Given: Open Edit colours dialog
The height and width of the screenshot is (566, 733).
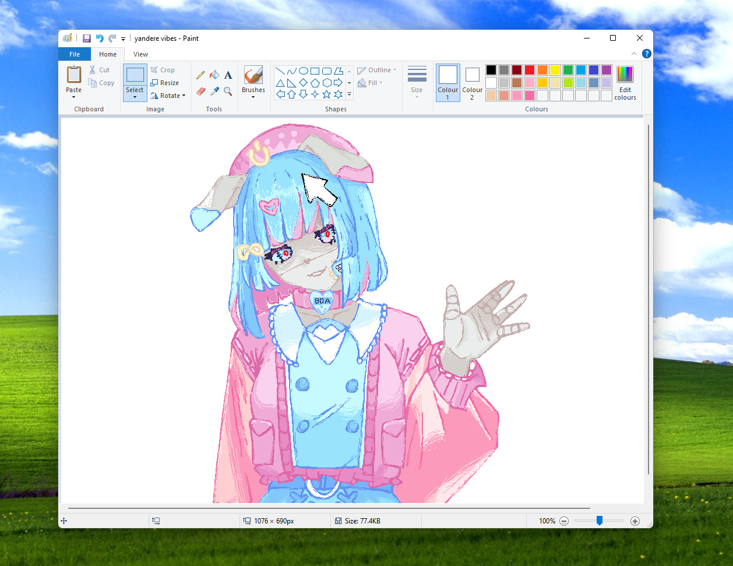Looking at the screenshot, I should click(x=625, y=83).
